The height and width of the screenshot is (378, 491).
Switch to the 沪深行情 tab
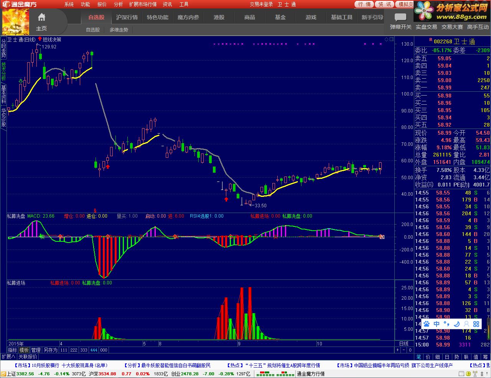tap(127, 17)
